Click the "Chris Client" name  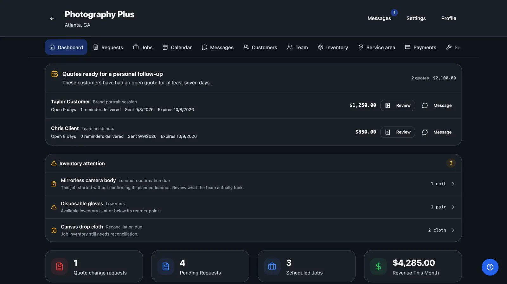coord(65,128)
